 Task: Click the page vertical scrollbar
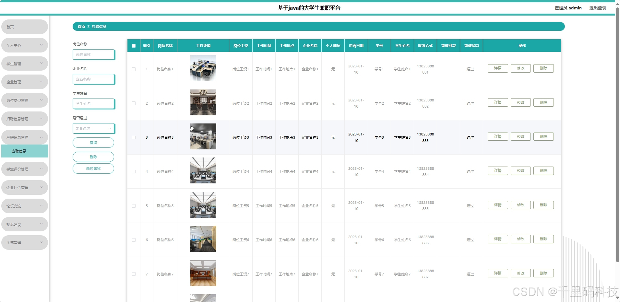click(617, 134)
